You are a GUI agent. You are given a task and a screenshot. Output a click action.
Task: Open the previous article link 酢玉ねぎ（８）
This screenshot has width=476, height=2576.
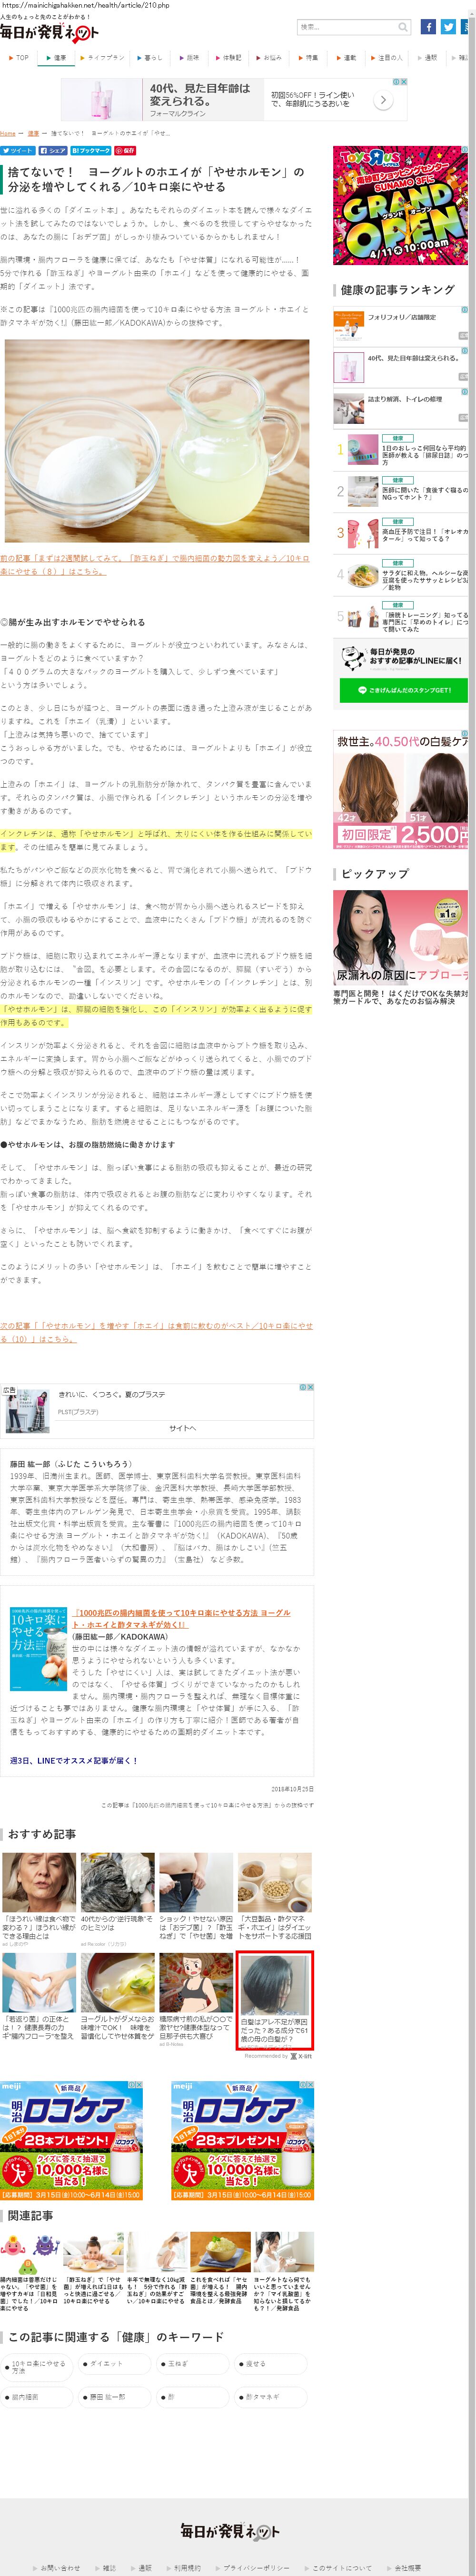click(155, 565)
